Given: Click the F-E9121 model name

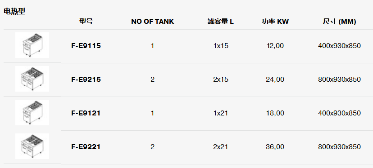Looking at the screenshot, I should [x=86, y=113].
